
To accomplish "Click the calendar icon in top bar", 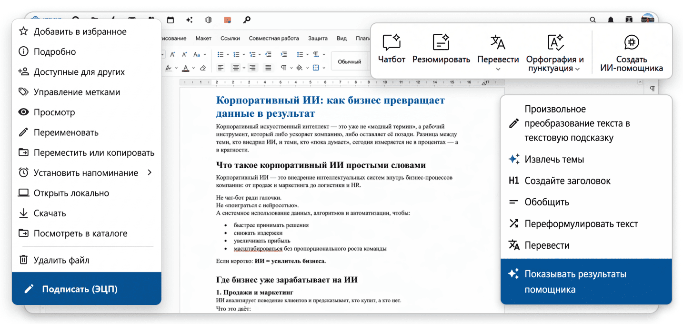I will click(171, 20).
